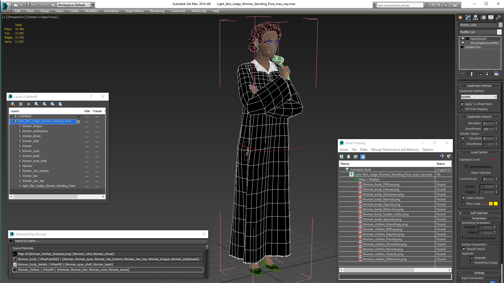Screen dimensions: 504x283
Task: Click Add Selected Objects plus icon
Action: [x=29, y=104]
